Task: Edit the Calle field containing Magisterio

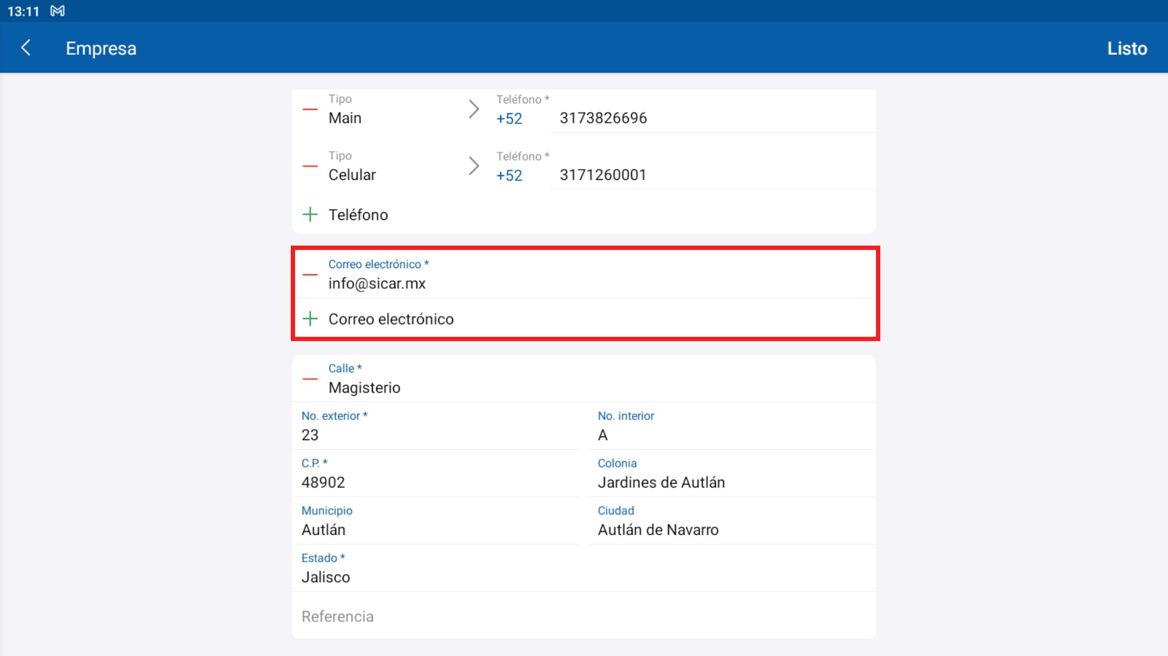Action: click(584, 387)
